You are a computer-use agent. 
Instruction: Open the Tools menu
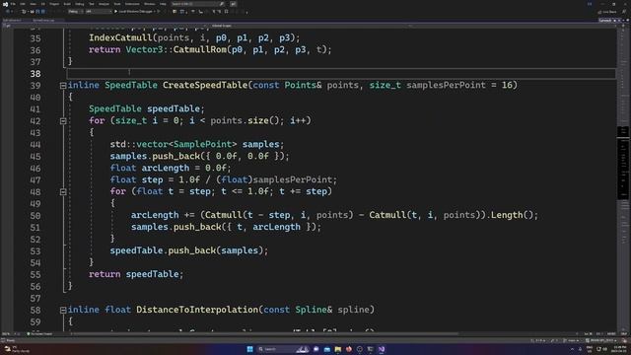point(117,4)
